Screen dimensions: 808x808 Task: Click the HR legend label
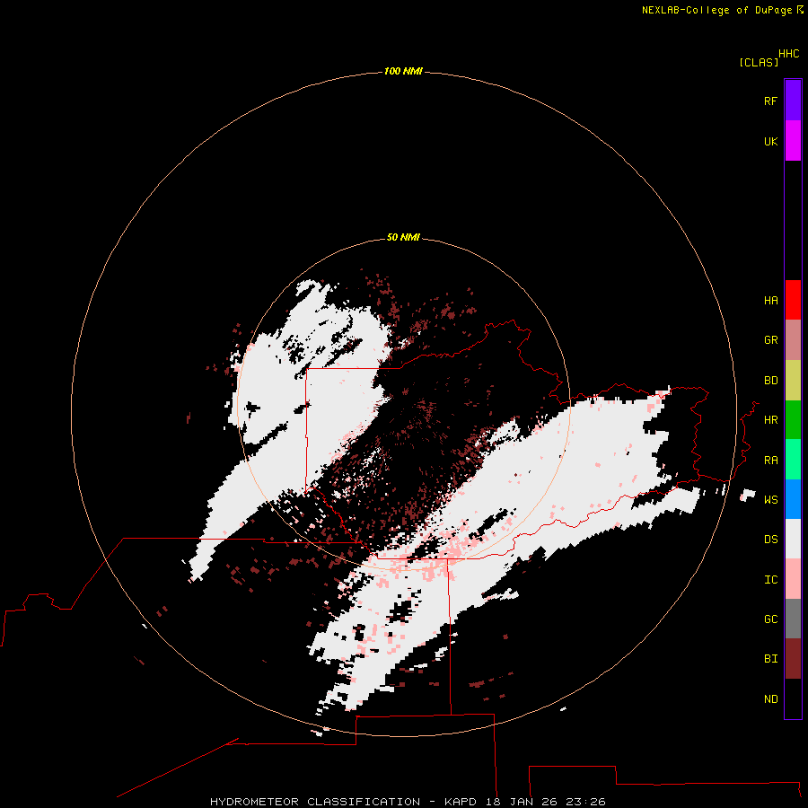[x=770, y=420]
